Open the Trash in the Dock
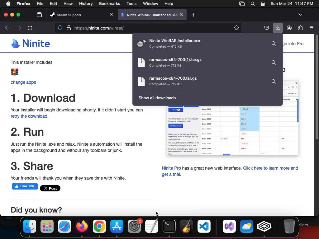This screenshot has height=239, width=319. 289,226
